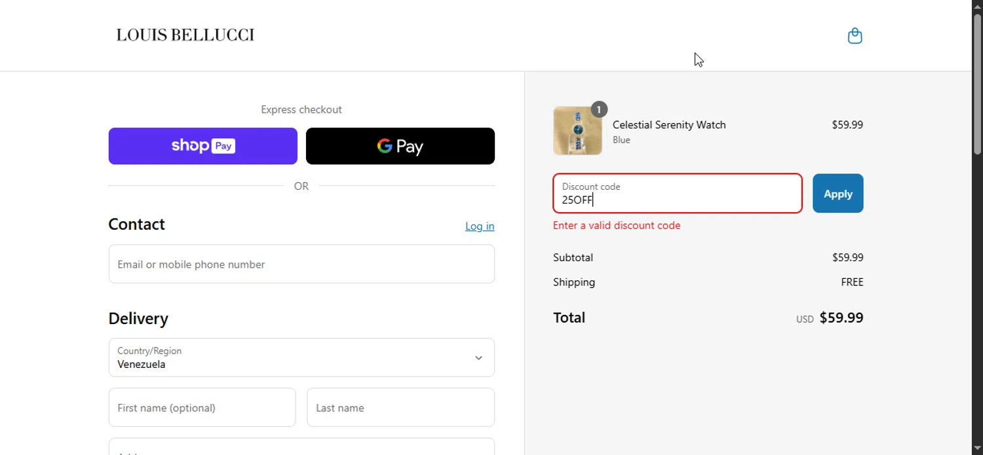The height and width of the screenshot is (455, 983).
Task: Click the Delivery heading
Action: coord(138,318)
